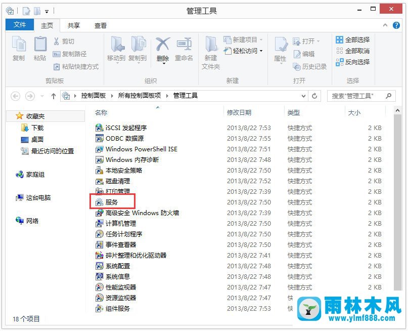Image resolution: width=408 pixels, height=331 pixels.
Task: Click Paste shortcut (粘贴快捷方式)
Action: (x=76, y=67)
